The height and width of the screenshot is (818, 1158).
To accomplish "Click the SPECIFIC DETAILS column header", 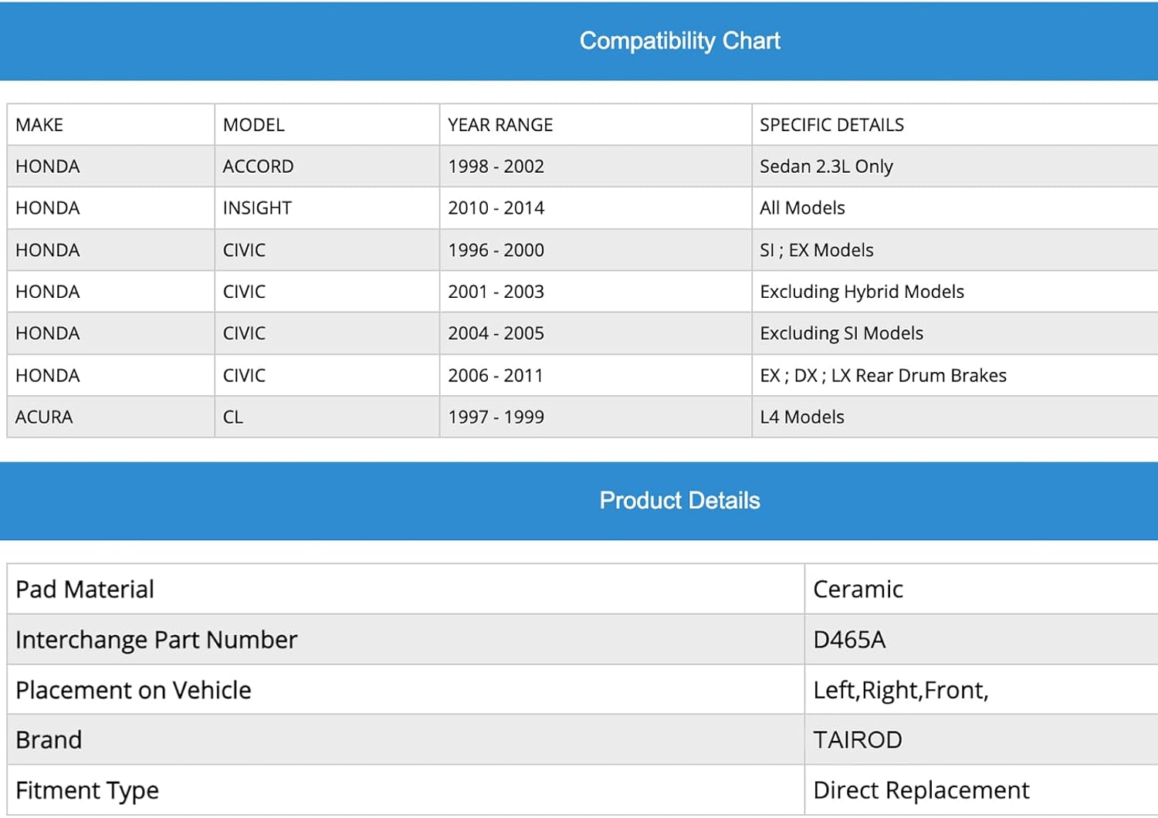I will coord(831,125).
